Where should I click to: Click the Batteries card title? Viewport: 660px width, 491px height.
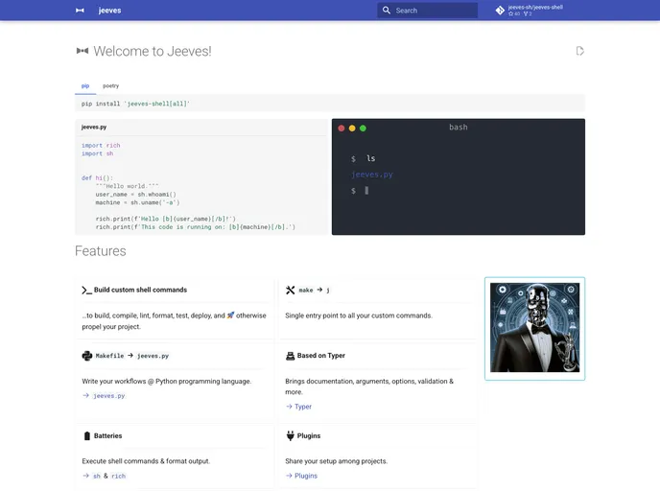pyautogui.click(x=107, y=436)
